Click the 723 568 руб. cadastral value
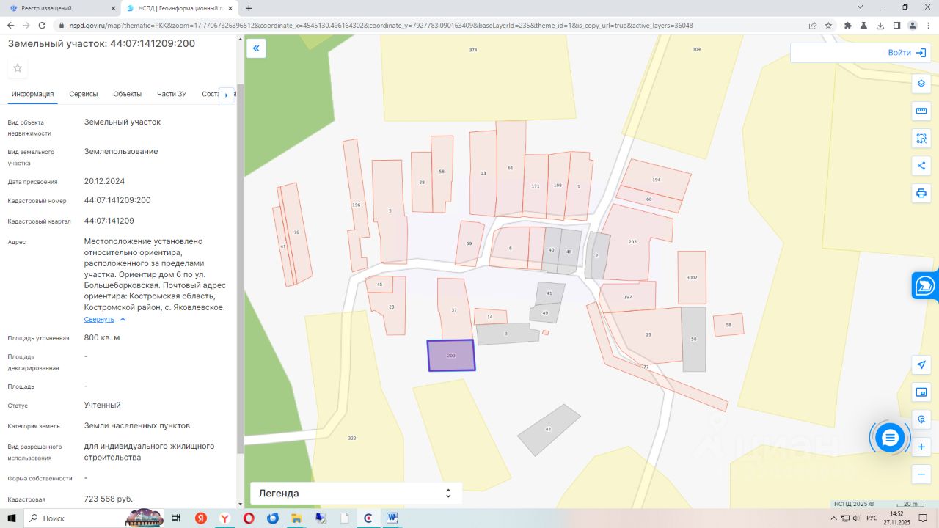 (109, 499)
